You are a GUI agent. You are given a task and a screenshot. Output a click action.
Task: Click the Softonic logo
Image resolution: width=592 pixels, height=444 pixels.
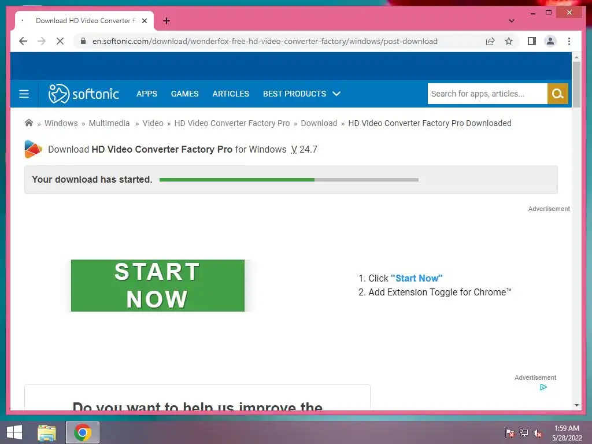(84, 94)
